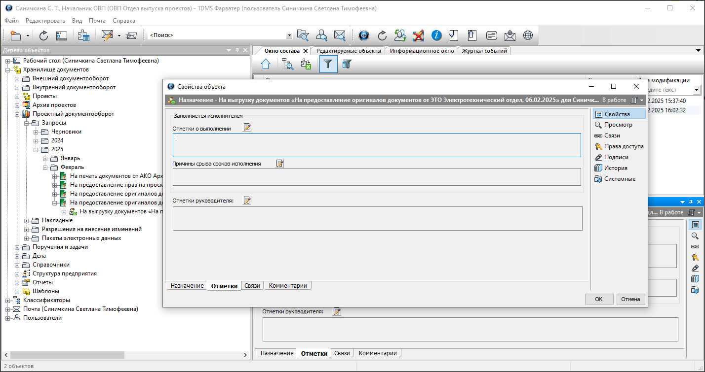Click the new mail message icon with pencil

[x=107, y=35]
